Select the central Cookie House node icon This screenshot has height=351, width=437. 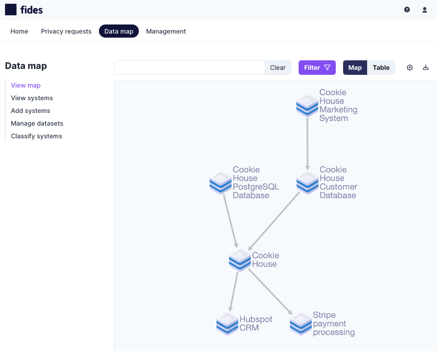point(240,260)
